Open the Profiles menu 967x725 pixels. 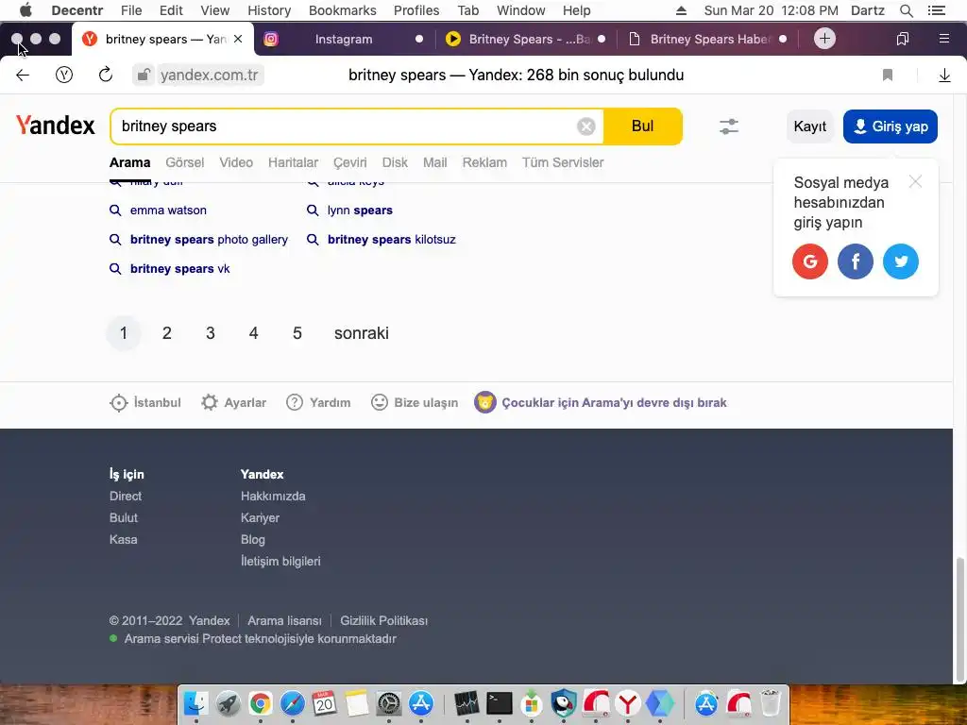[416, 10]
